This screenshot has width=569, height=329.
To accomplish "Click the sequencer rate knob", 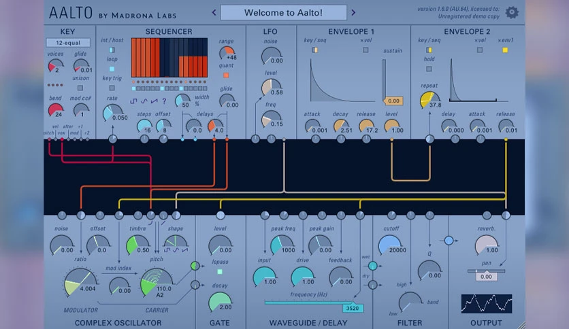I will point(112,113).
